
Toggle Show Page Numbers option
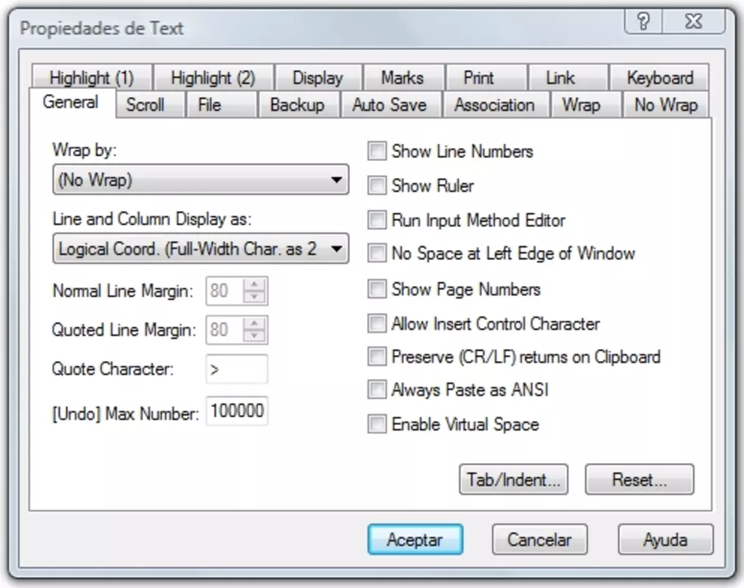(377, 289)
